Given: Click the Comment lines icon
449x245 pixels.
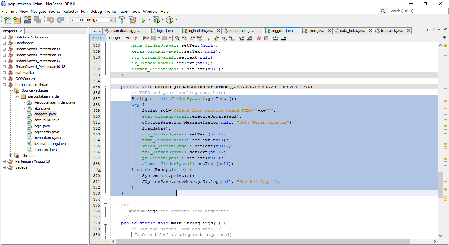Looking at the screenshot, I should click(275, 38).
